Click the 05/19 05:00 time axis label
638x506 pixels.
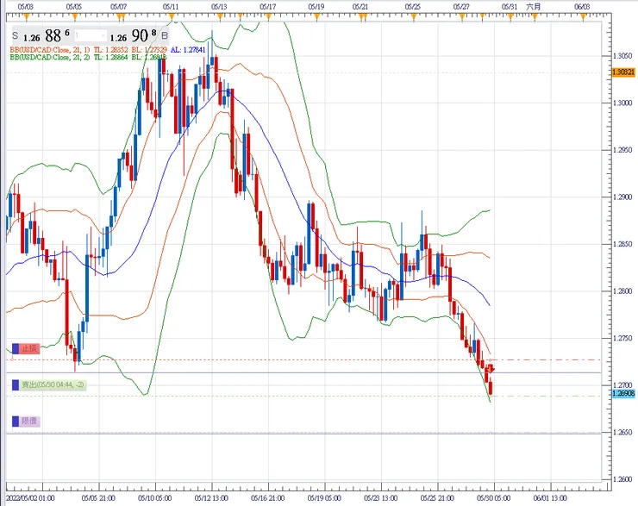pos(324,498)
